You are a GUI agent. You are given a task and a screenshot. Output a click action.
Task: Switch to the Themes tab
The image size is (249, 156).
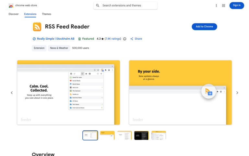click(x=46, y=14)
